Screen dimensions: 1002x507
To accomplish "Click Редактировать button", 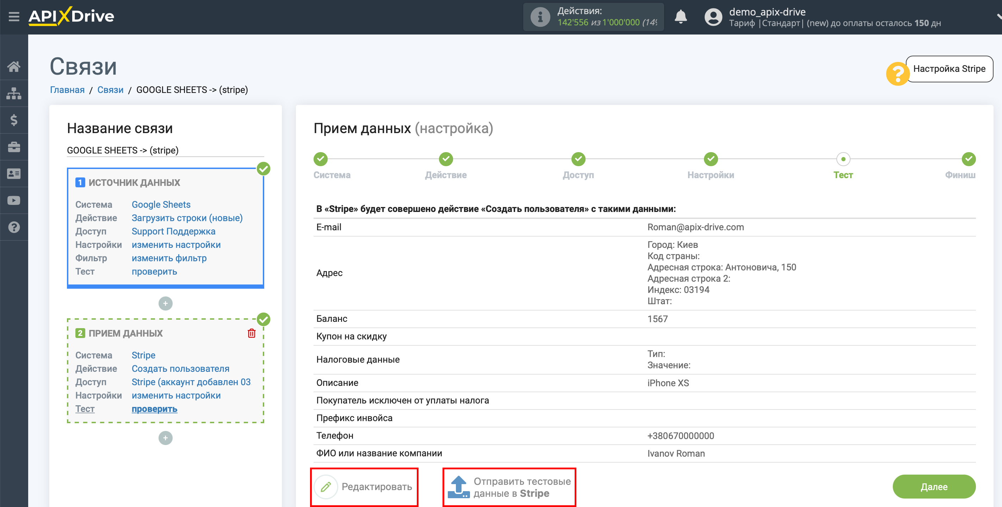I will (364, 487).
